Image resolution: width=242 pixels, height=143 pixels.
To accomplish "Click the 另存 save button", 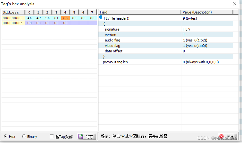I will pos(87,136).
